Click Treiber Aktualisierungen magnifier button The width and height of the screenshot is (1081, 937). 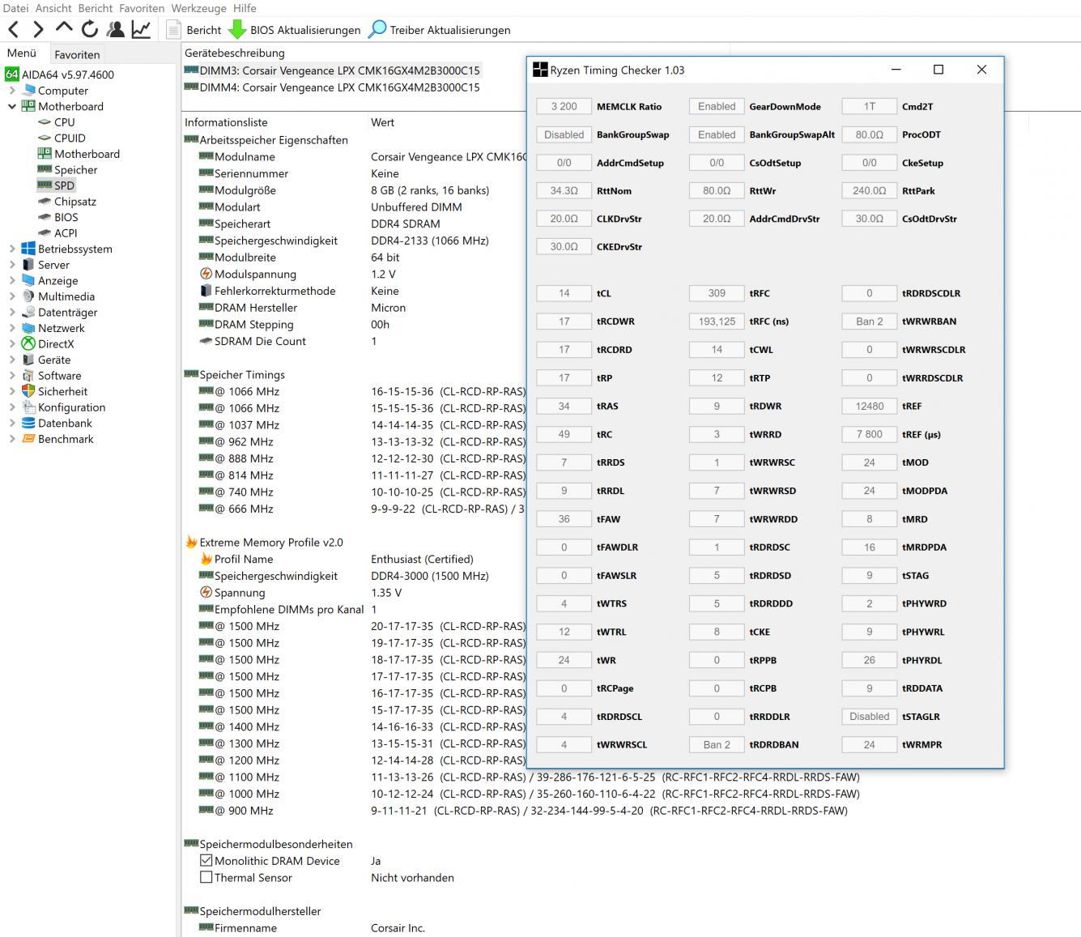click(440, 30)
